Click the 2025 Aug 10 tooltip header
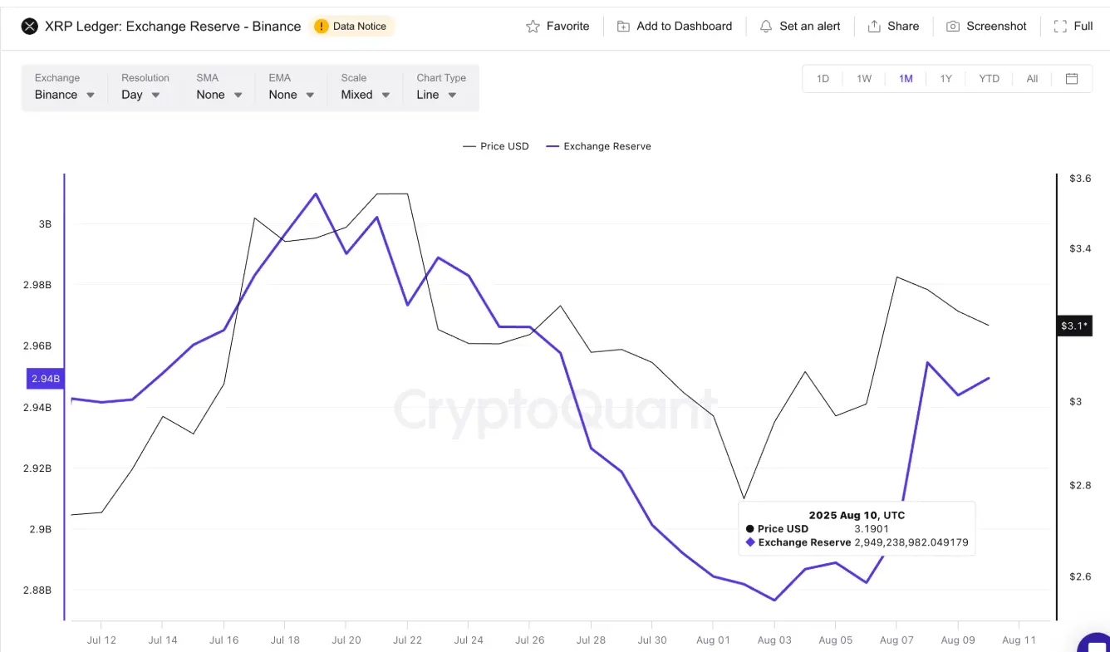The height and width of the screenshot is (652, 1110). (857, 515)
